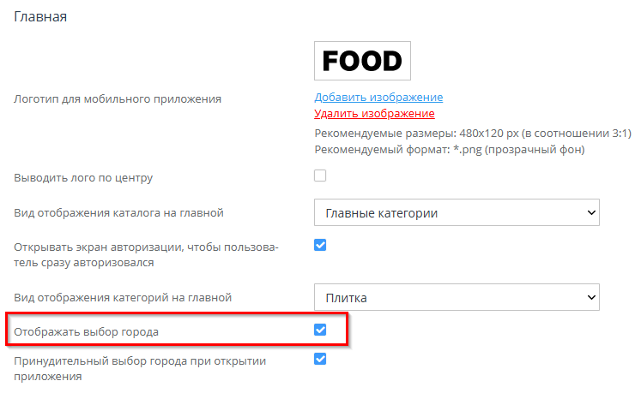Image resolution: width=635 pixels, height=393 pixels.
Task: Click the Вид отображения категорий на главной label
Action: tap(124, 298)
